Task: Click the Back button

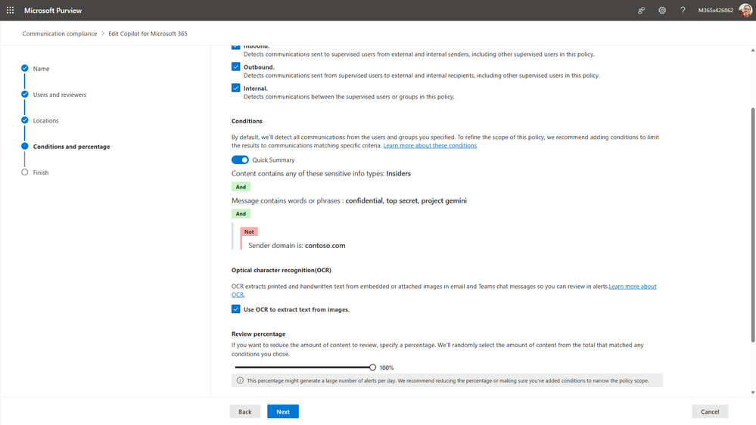Action: (x=245, y=411)
